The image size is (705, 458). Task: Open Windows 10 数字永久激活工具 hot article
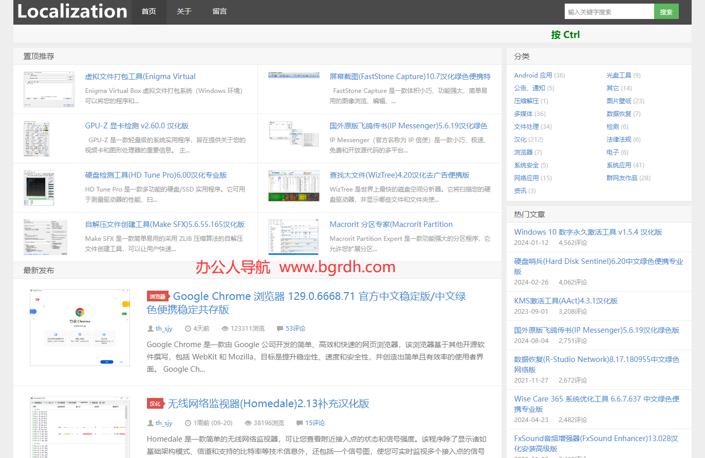588,232
